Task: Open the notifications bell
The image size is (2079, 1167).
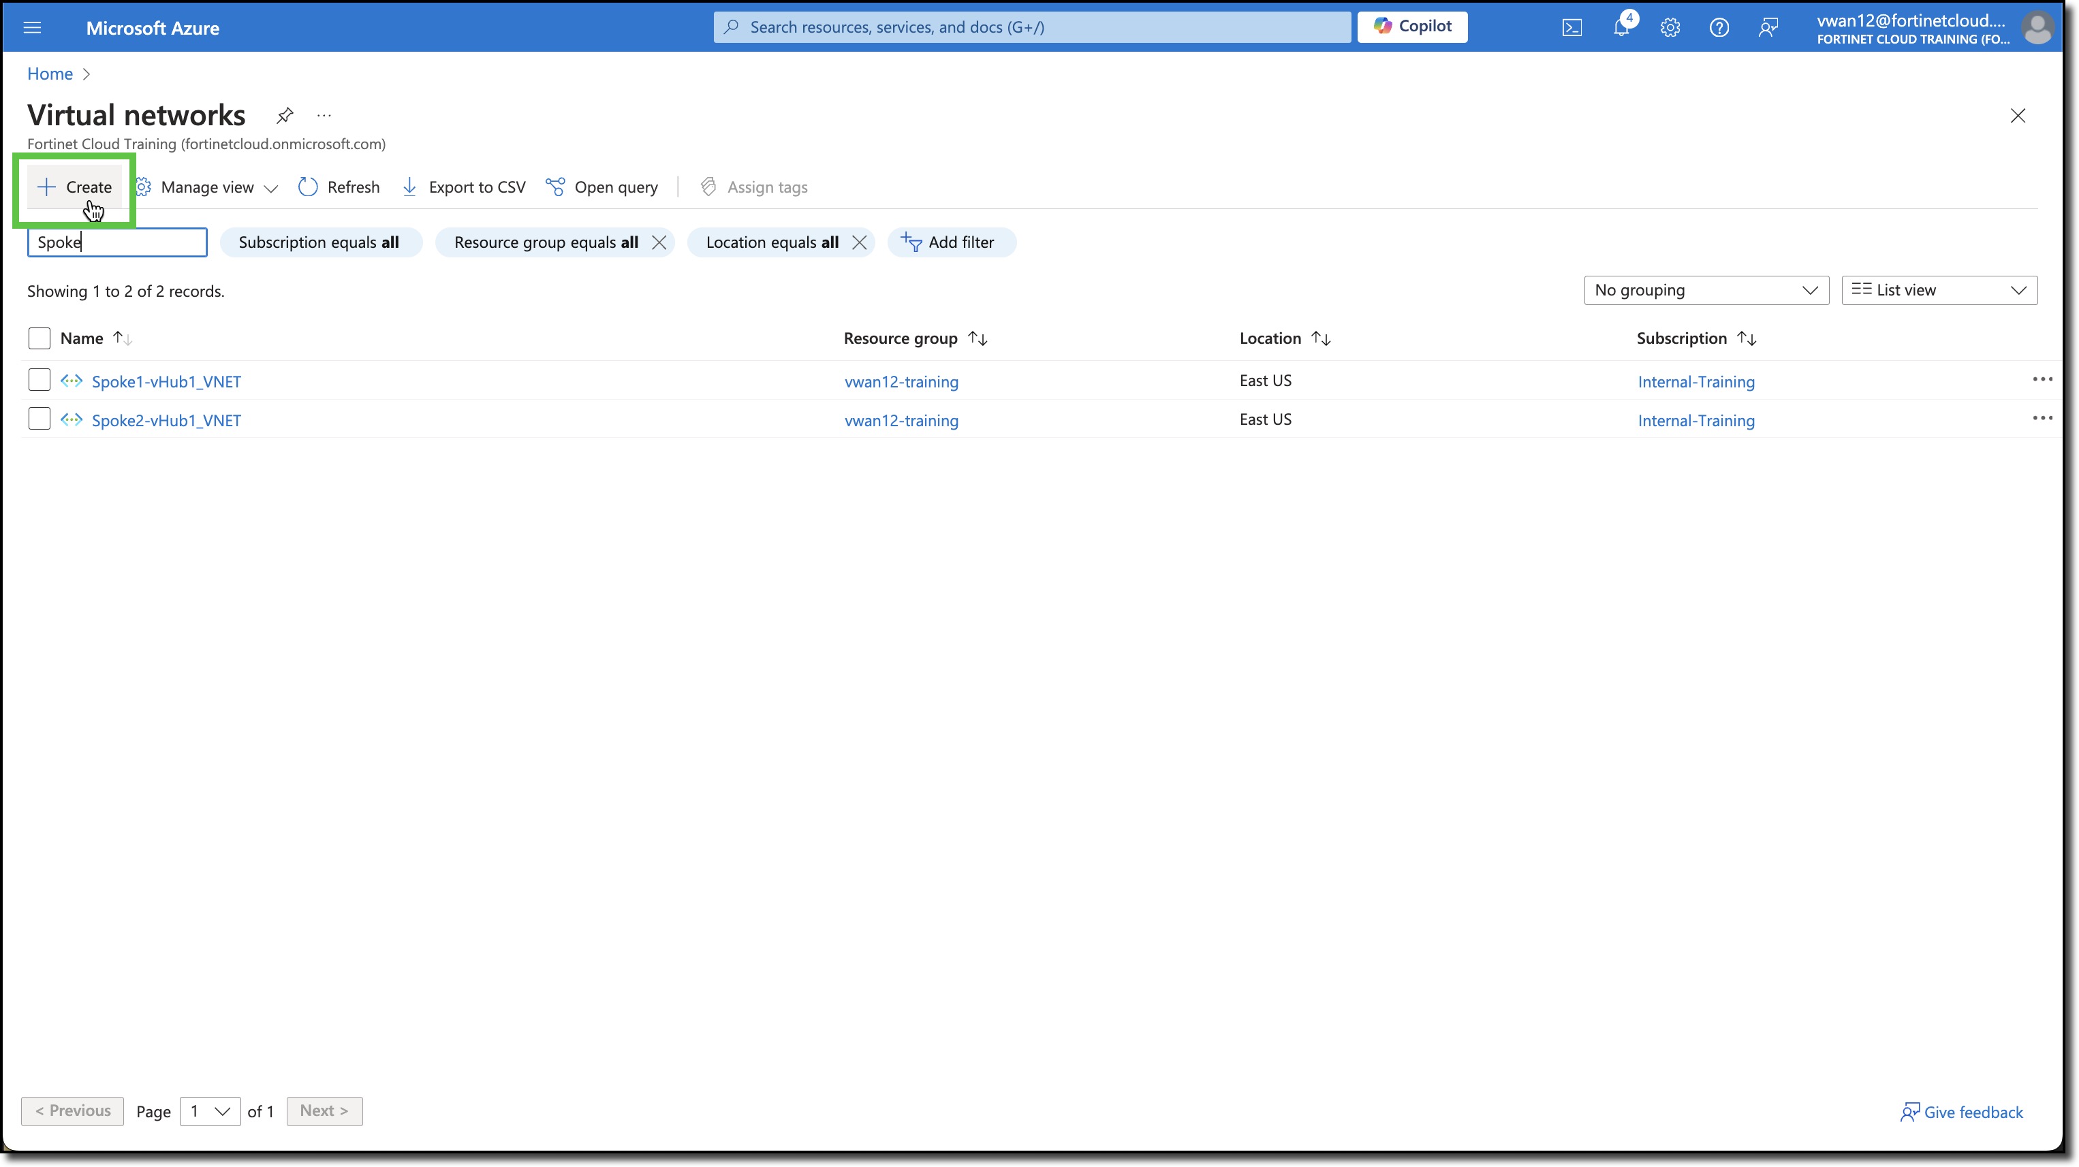Action: [1621, 27]
